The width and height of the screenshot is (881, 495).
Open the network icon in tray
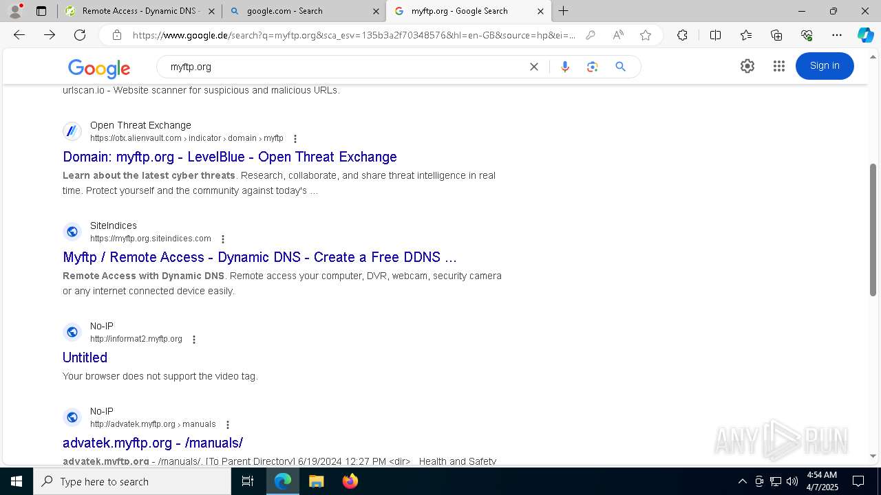coord(776,481)
